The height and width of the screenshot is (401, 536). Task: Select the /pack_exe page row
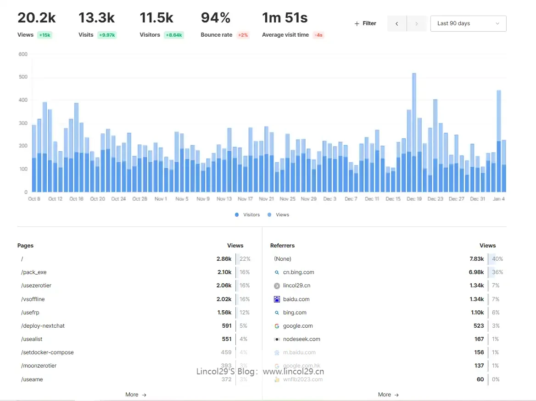tap(34, 272)
